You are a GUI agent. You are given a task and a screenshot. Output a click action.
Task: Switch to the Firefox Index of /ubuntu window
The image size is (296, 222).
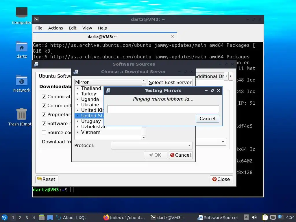(x=124, y=217)
